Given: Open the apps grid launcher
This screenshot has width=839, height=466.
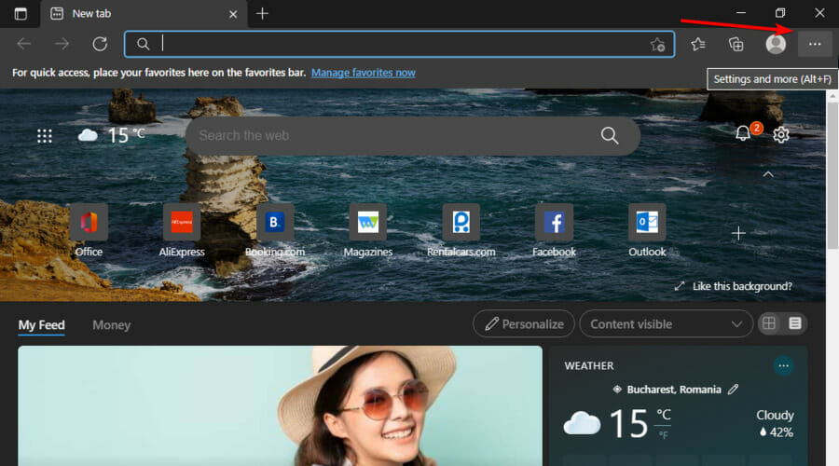Looking at the screenshot, I should 44,136.
